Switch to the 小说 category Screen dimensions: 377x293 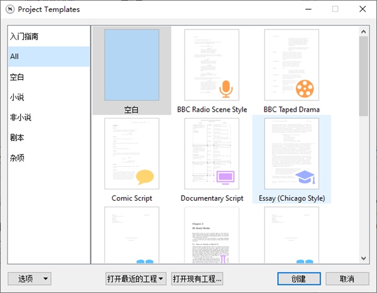click(x=49, y=97)
